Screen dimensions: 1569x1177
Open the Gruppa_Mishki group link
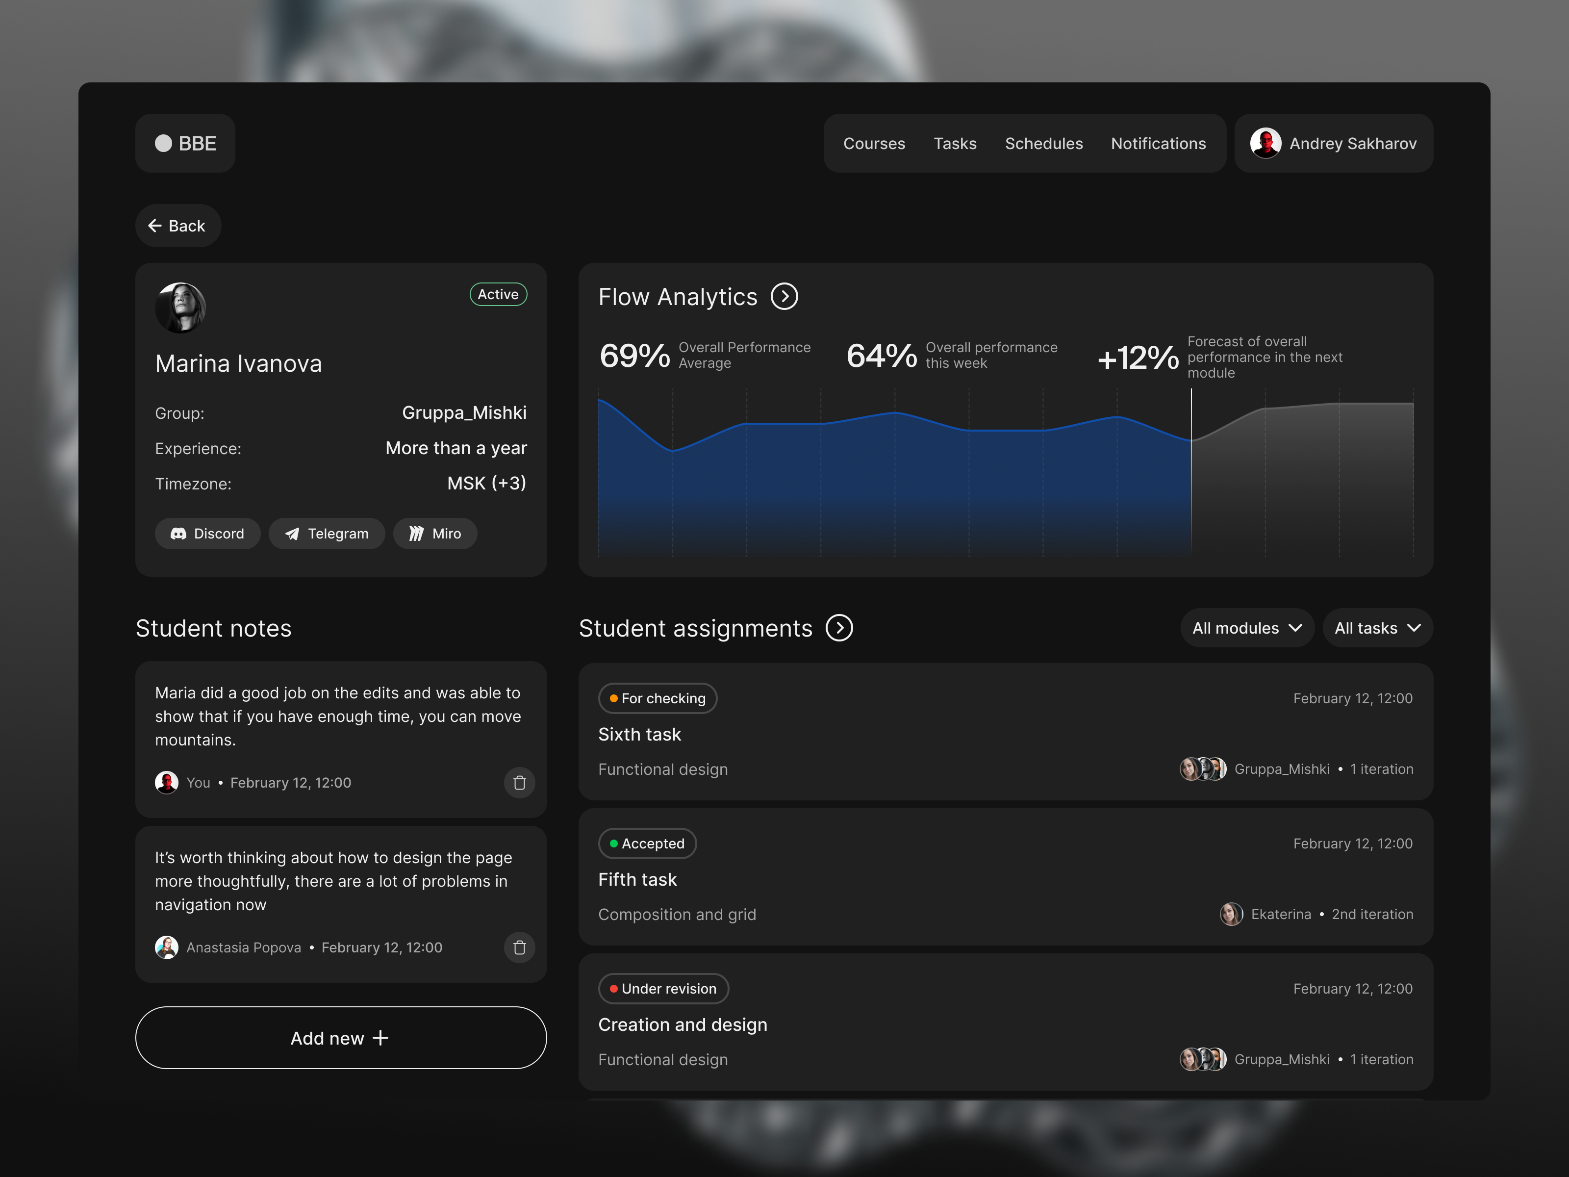click(464, 412)
